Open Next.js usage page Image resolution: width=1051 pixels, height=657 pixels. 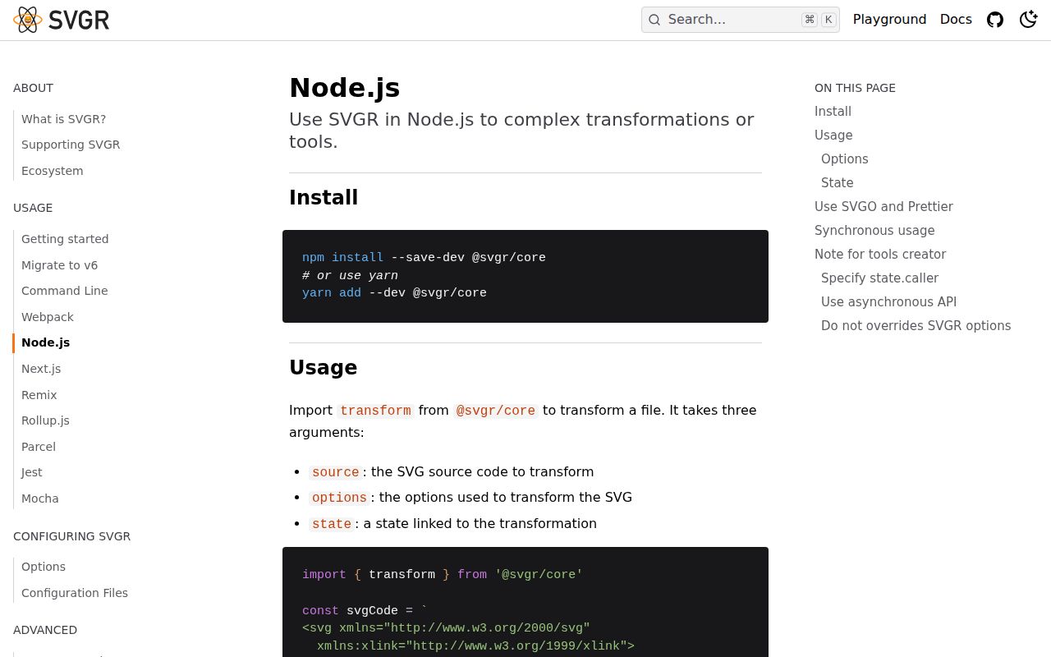(x=41, y=369)
